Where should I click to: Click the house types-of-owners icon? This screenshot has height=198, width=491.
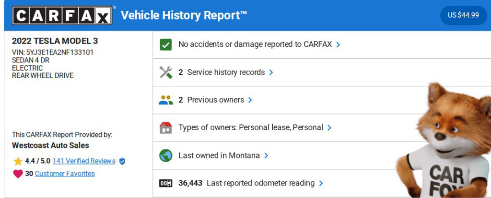tap(165, 128)
